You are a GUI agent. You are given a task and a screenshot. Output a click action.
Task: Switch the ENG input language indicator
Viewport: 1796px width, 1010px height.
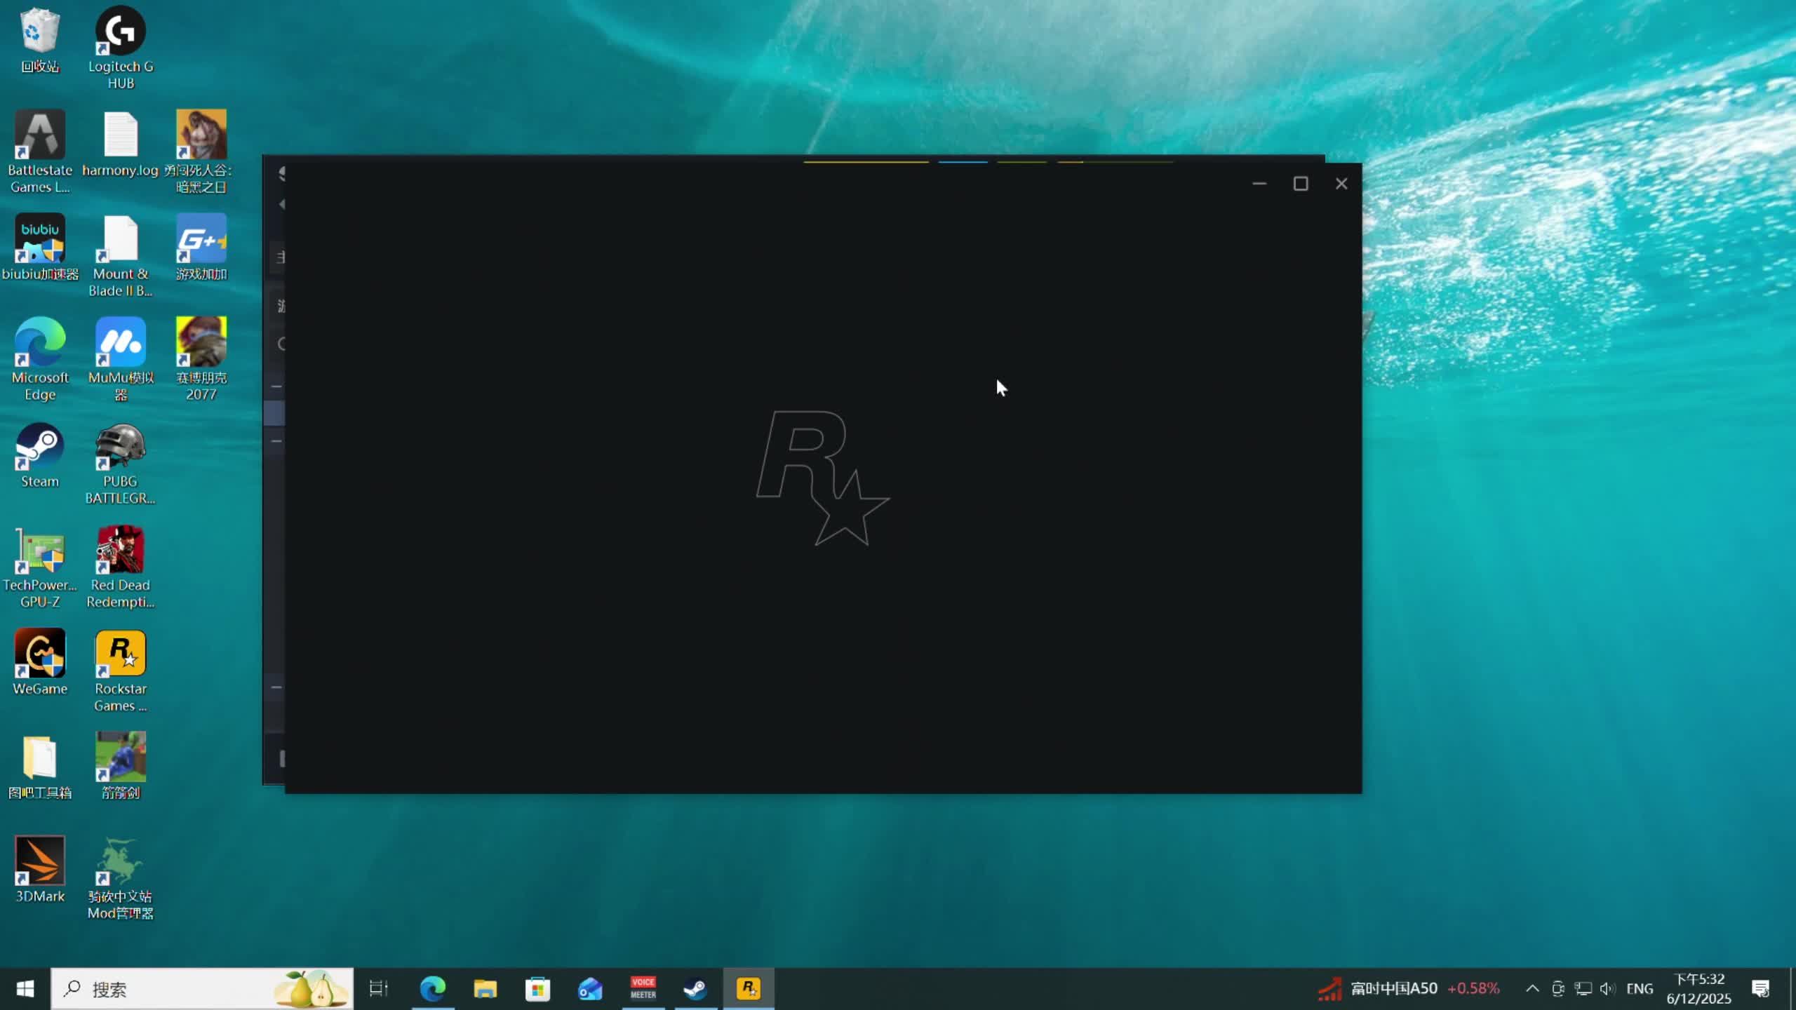(x=1640, y=989)
